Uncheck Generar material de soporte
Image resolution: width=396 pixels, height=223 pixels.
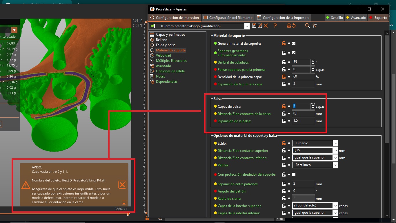(x=294, y=44)
